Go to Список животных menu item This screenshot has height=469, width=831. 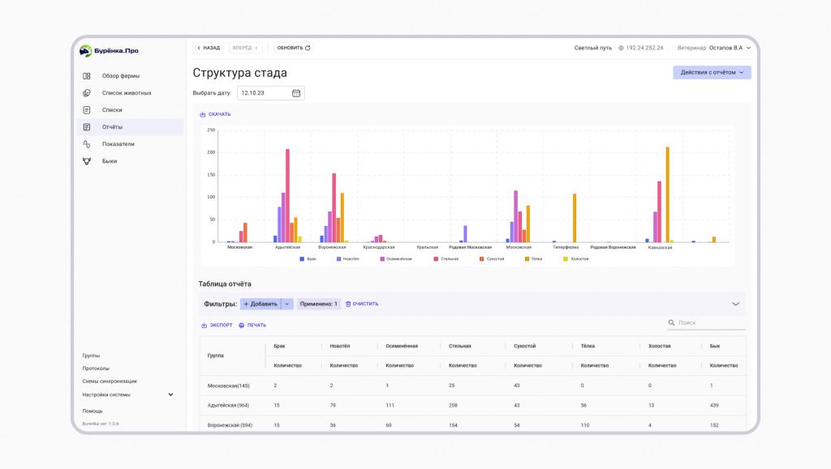[127, 93]
